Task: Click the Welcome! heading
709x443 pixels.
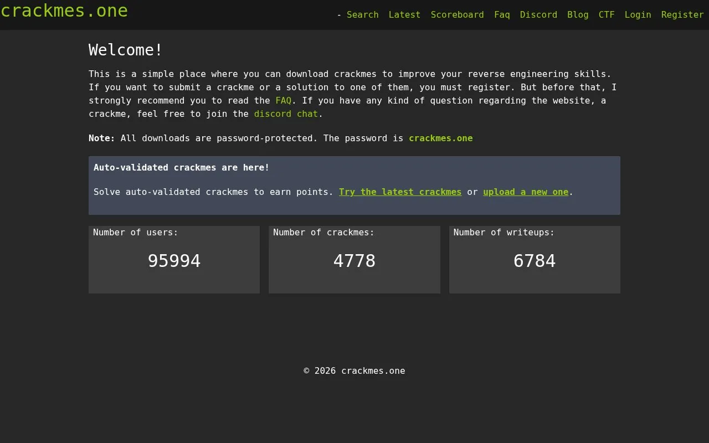Action: 126,50
